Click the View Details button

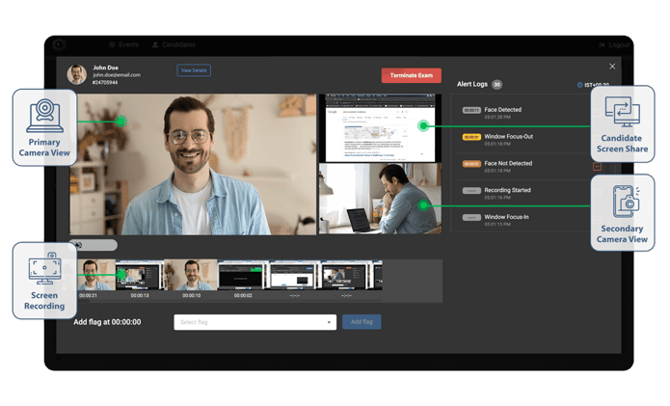[194, 70]
